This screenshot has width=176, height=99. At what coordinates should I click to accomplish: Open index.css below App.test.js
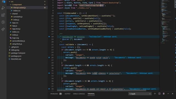point(16,32)
